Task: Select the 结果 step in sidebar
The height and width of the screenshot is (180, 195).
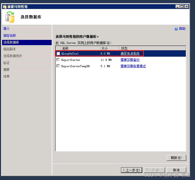Action: [x=6, y=76]
